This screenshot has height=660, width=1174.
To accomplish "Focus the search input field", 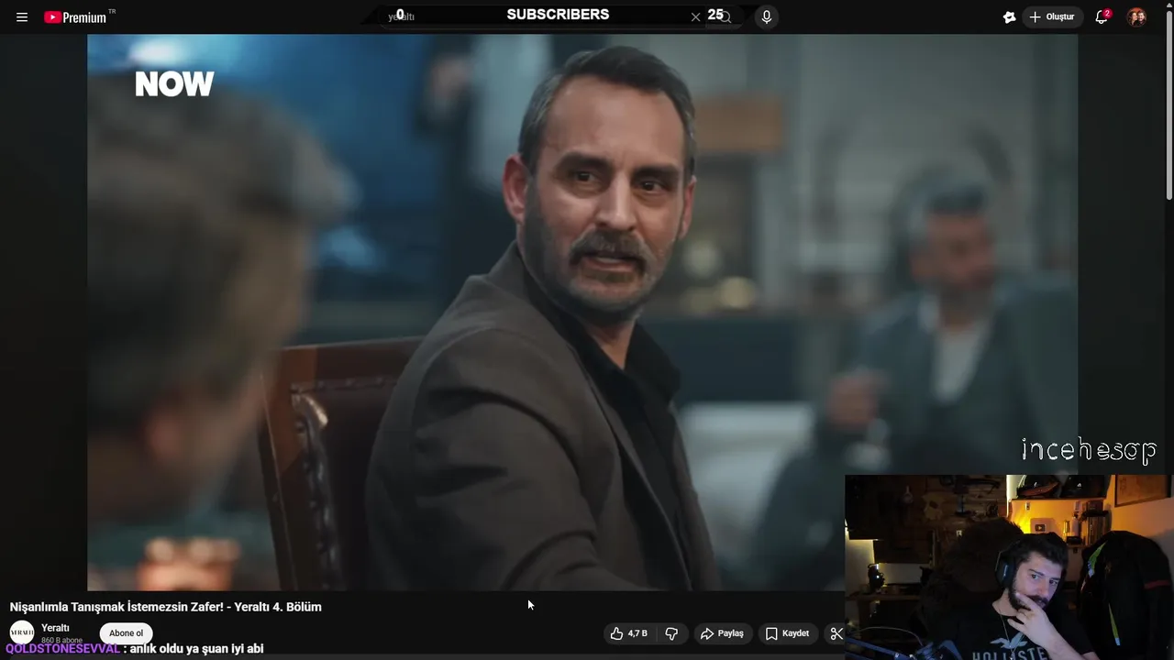I will coord(541,16).
